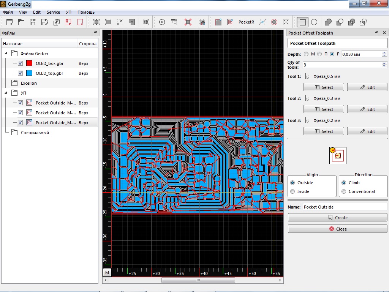Open the Помощь menu
392x294 pixels.
(x=86, y=12)
